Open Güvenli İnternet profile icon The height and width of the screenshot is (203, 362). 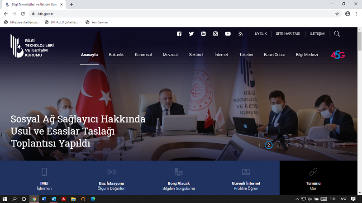(x=246, y=172)
